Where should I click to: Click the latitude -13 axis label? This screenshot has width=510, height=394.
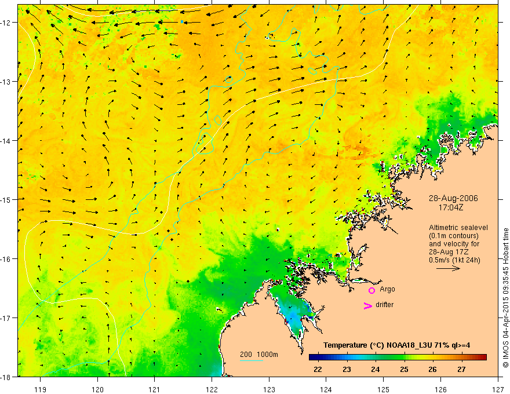tap(6, 82)
